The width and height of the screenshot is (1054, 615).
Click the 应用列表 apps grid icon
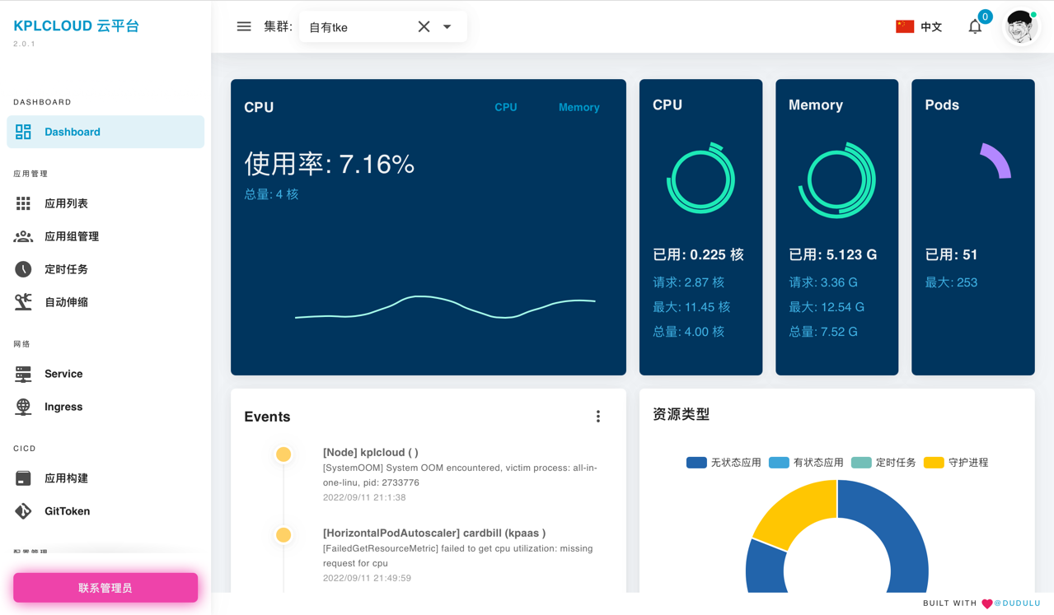pyautogui.click(x=23, y=203)
